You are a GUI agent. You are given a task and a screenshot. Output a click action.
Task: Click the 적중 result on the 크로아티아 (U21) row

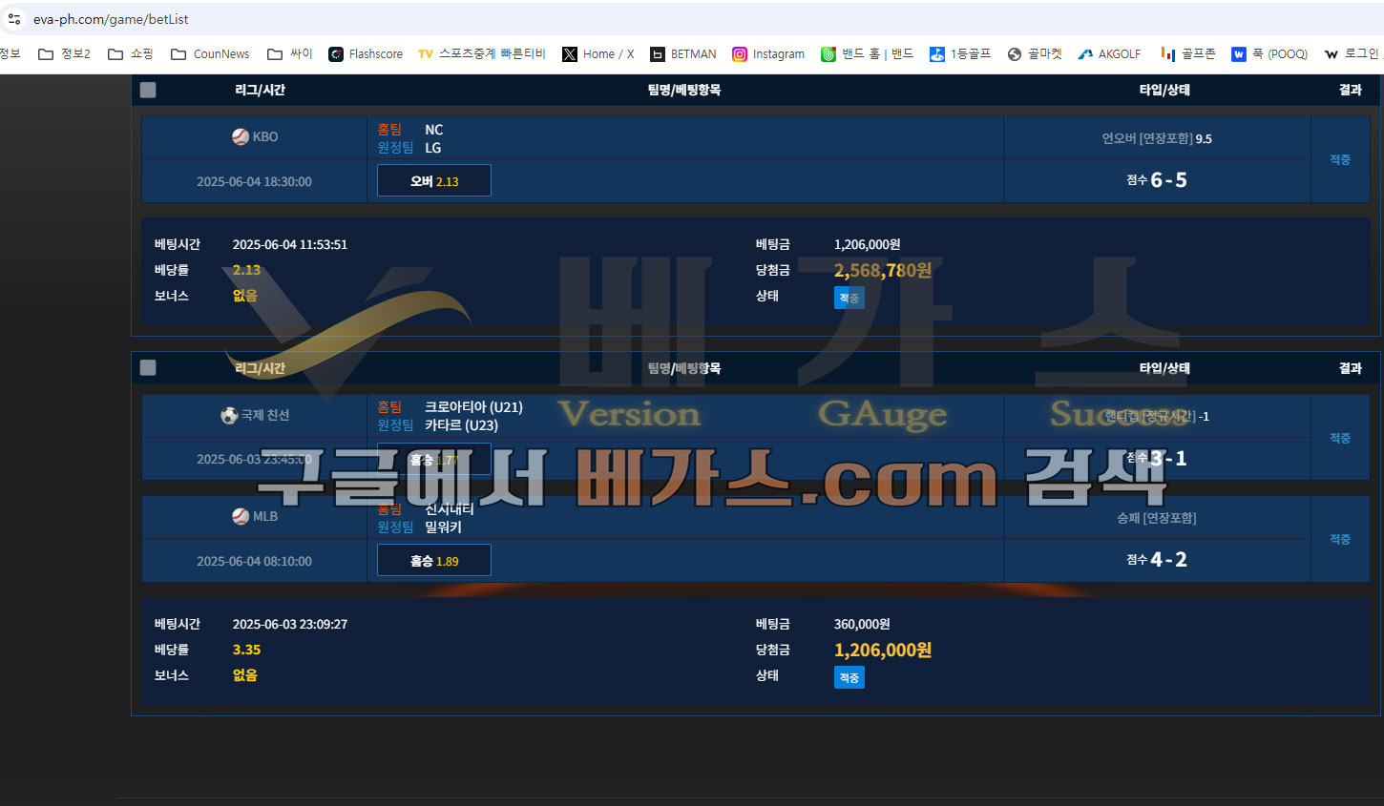(x=1340, y=438)
